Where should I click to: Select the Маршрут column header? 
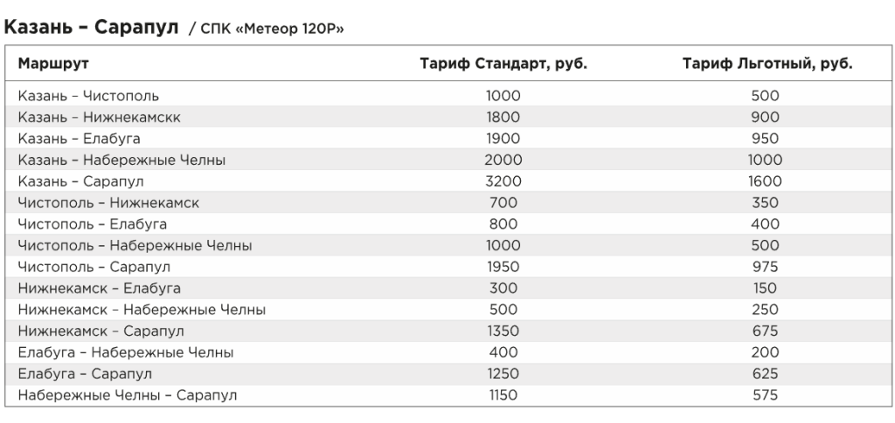pos(53,63)
